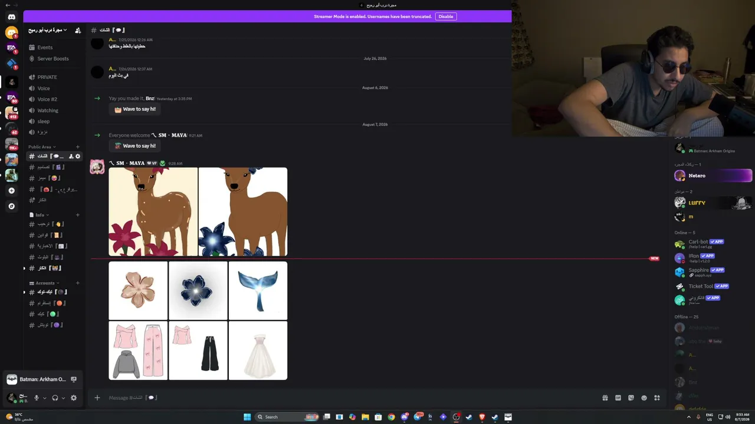Expand the server name dropdown
The width and height of the screenshot is (755, 424).
coord(48,30)
